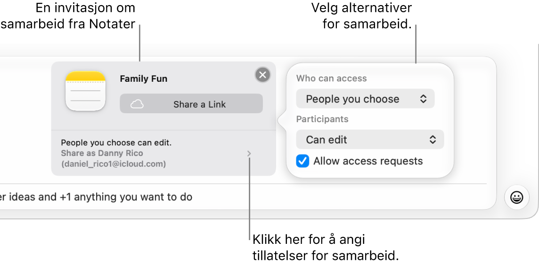Click the chevron beside collaboration permissions summary
This screenshot has height=265, width=539.
[249, 154]
